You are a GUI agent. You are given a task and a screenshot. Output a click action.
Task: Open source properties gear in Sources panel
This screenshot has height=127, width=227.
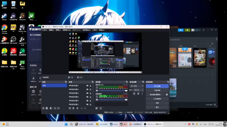click(77, 108)
